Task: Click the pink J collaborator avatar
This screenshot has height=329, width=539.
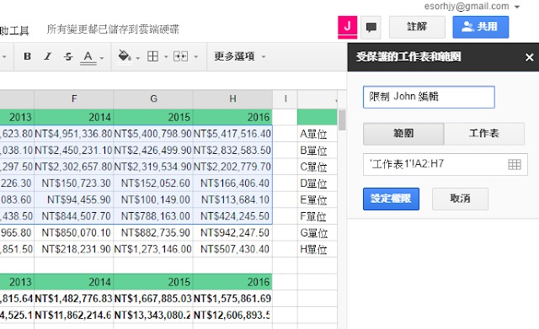Action: click(348, 27)
